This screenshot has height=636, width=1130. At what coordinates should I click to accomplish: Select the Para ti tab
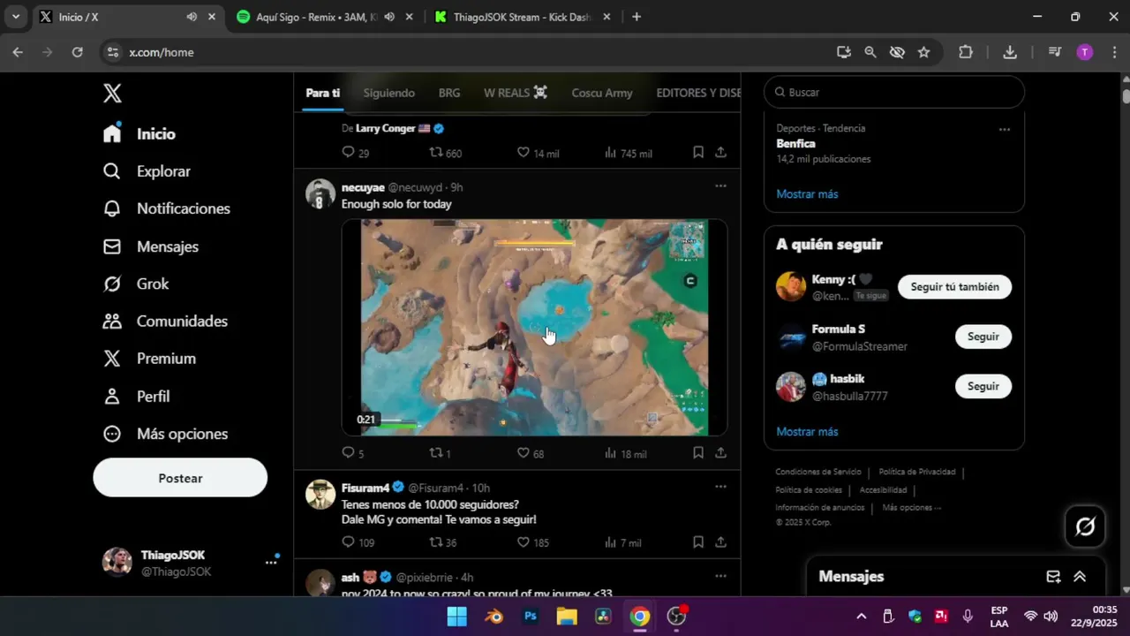[322, 93]
